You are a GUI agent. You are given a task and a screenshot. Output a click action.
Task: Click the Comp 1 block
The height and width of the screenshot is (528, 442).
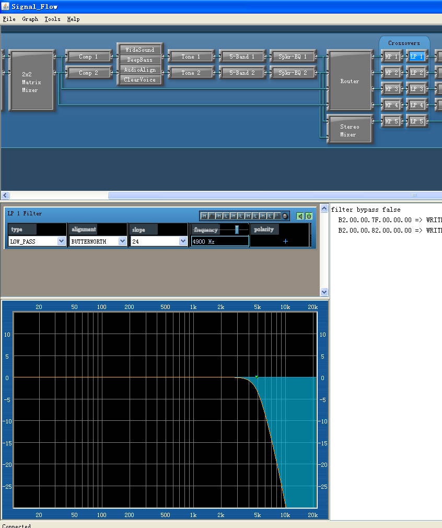(88, 56)
